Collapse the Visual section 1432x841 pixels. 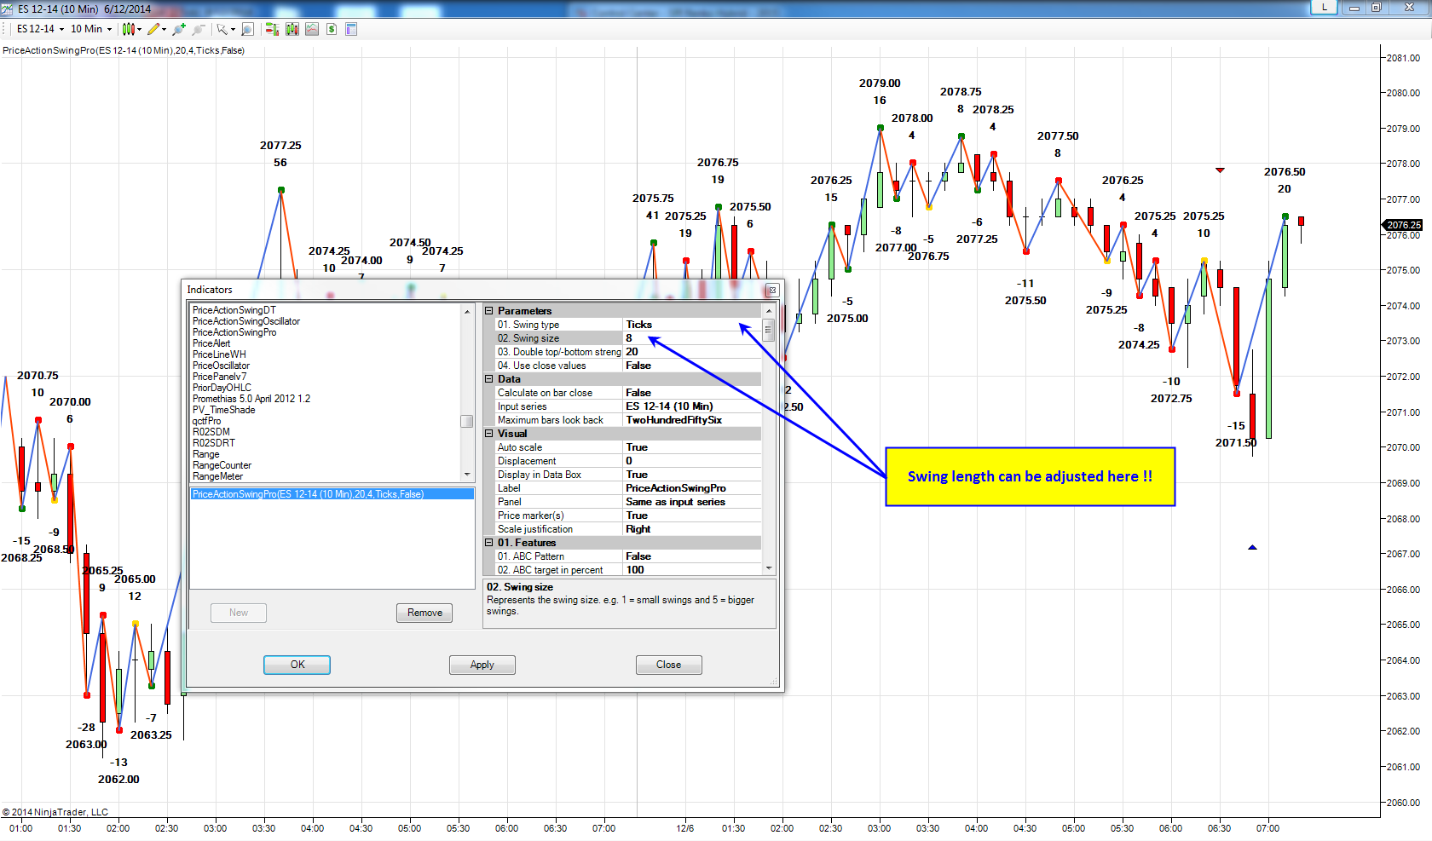coord(489,434)
